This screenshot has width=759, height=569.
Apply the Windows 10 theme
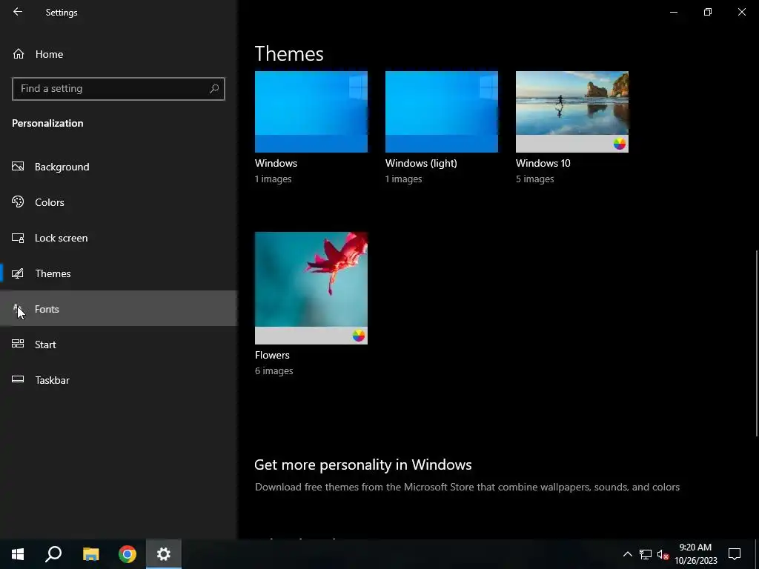click(x=572, y=112)
